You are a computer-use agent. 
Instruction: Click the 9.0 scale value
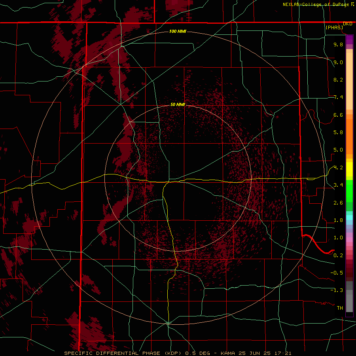(x=338, y=62)
